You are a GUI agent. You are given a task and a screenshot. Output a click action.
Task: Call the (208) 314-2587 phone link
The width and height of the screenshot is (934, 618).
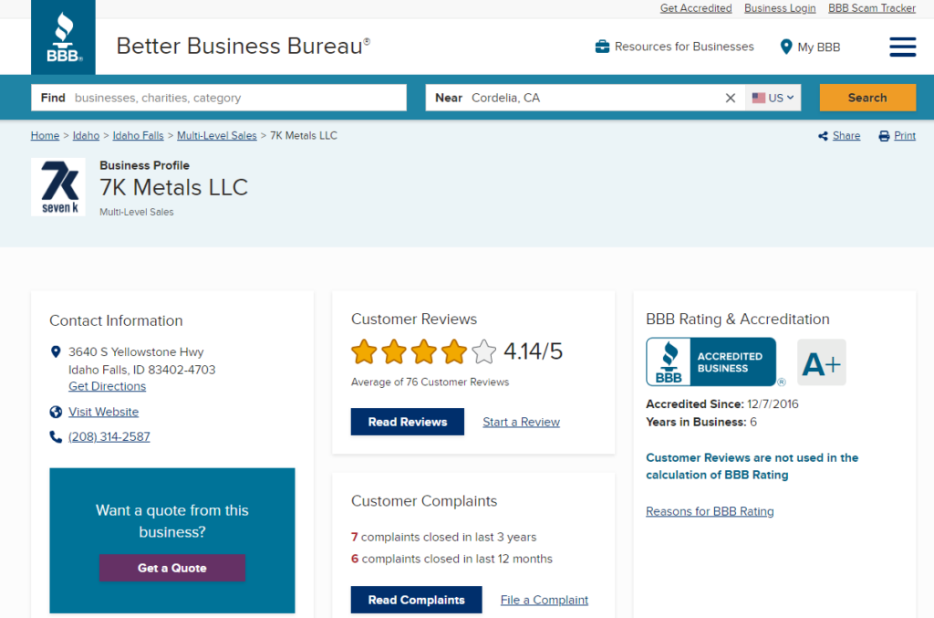point(109,437)
